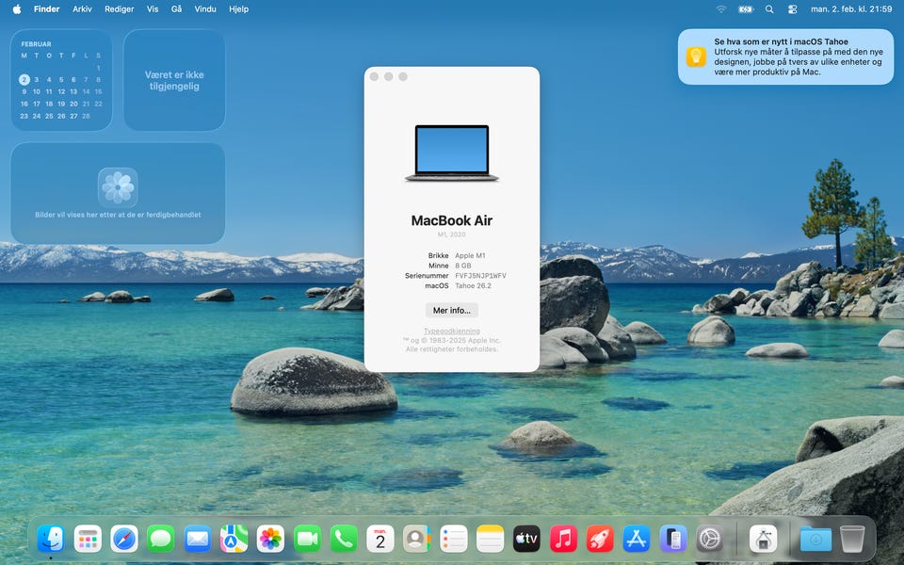Open Control Center in menu bar
Image resolution: width=904 pixels, height=565 pixels.
click(792, 8)
